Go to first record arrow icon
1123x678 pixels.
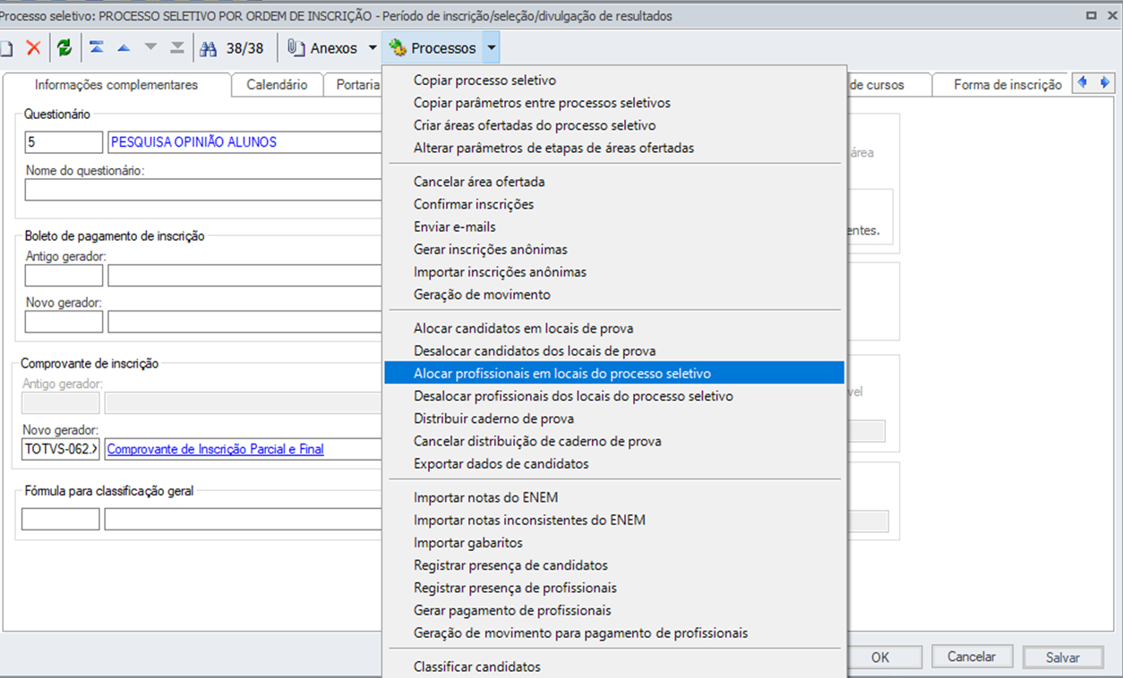[x=97, y=47]
